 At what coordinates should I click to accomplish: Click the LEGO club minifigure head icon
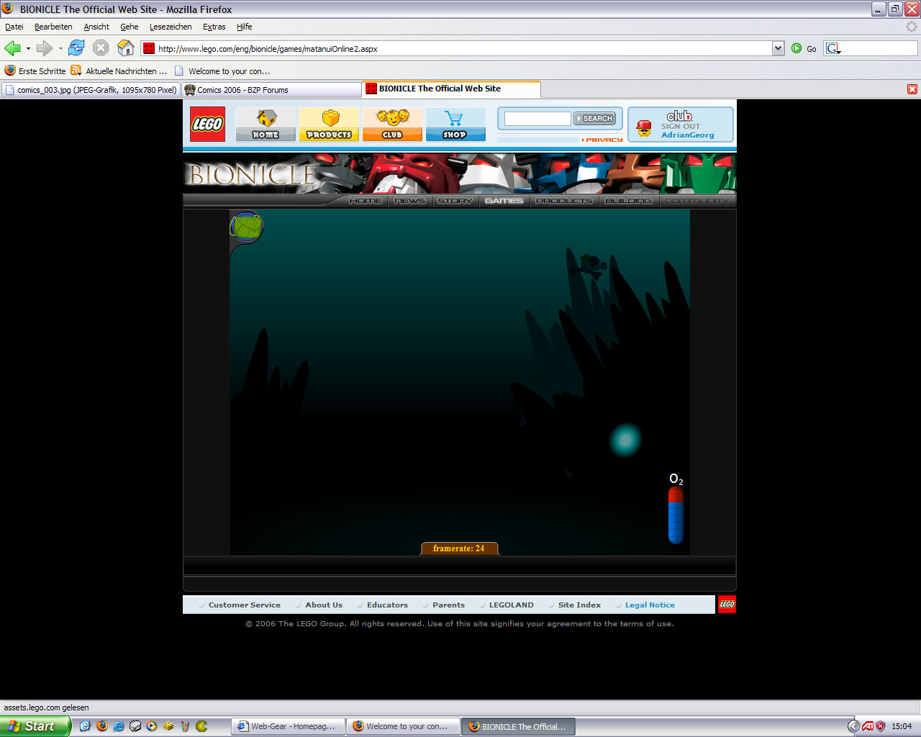[x=644, y=128]
